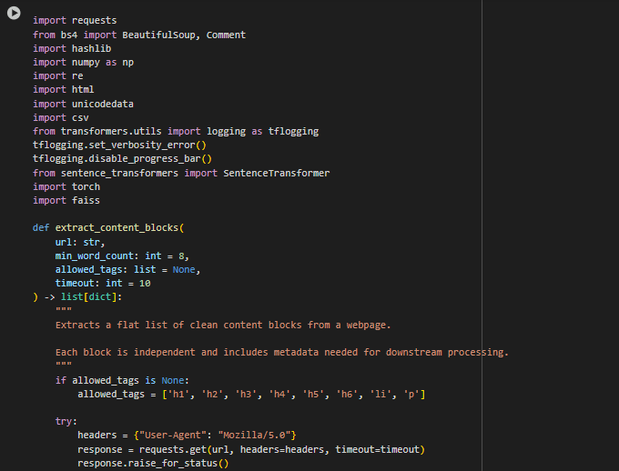Run the code cell with the play button
This screenshot has height=471, width=619.
click(x=14, y=13)
